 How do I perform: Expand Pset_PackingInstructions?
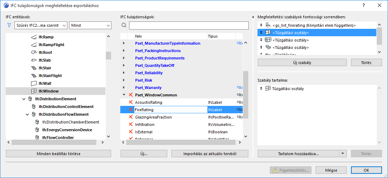(124, 51)
